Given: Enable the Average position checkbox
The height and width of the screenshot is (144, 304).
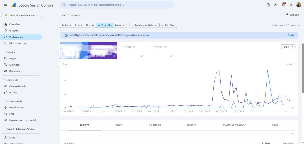Looking at the screenshot, I should tap(150, 47).
